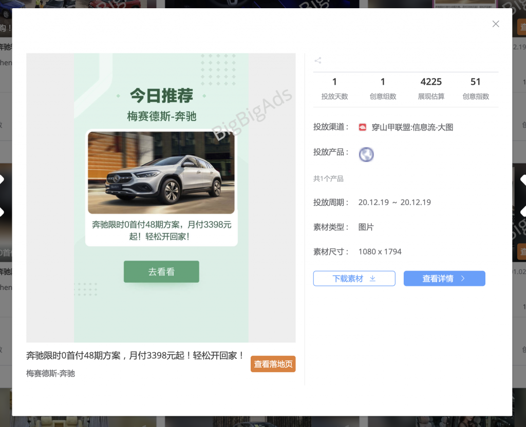Click ad title below image 奔驰限时0首付48期方案
This screenshot has height=427, width=526.
[135, 355]
